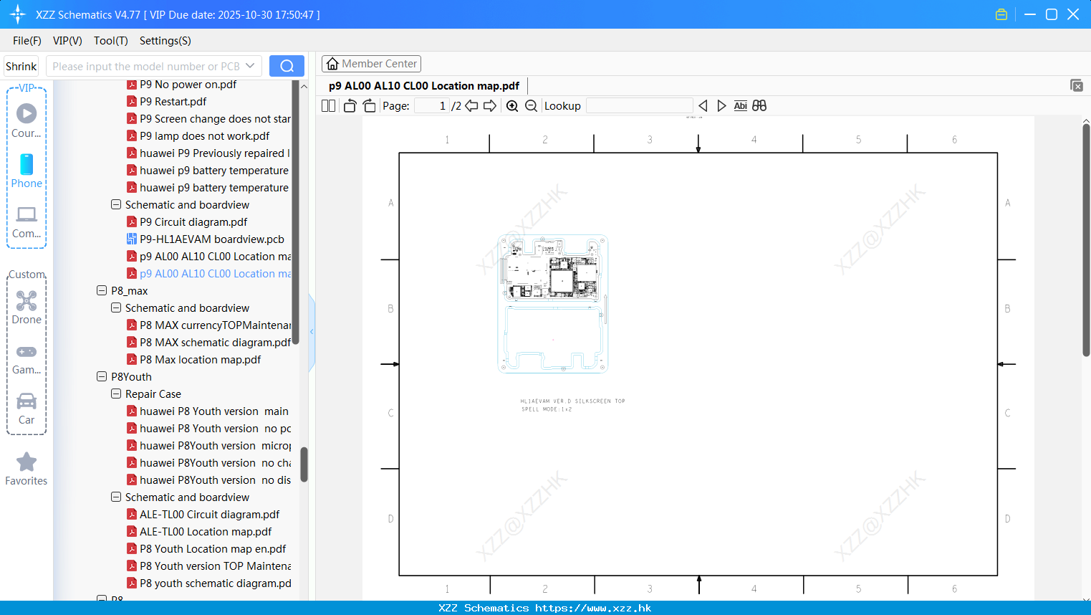1091x615 pixels.
Task: Open P9 Restart.pdf
Action: [173, 102]
